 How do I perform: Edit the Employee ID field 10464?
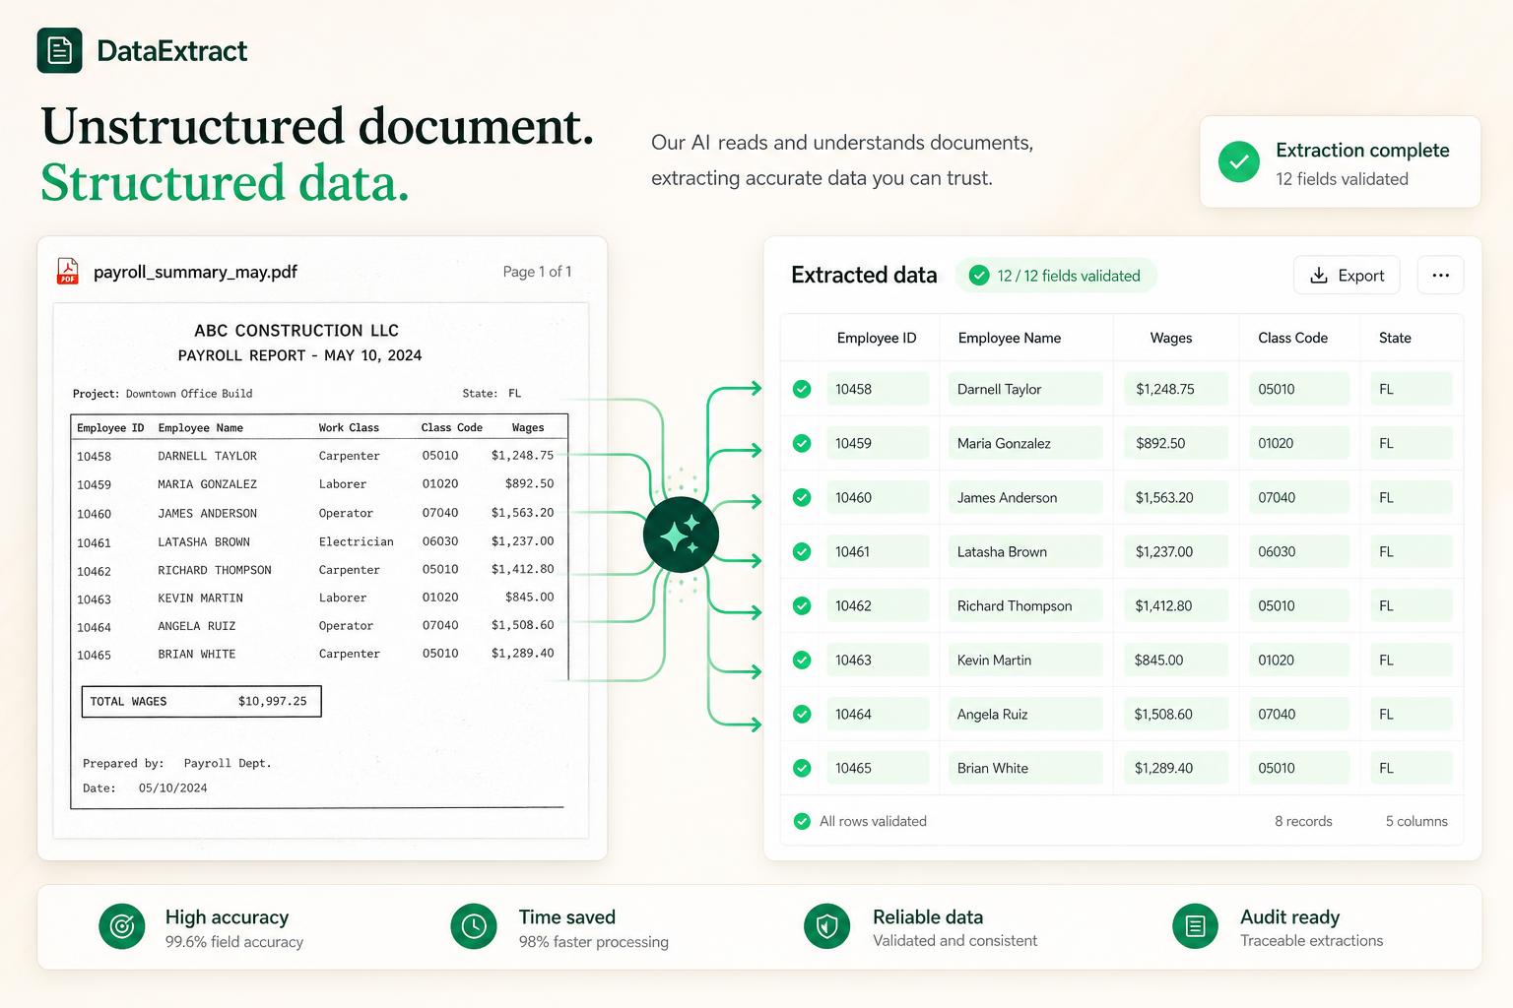point(877,714)
